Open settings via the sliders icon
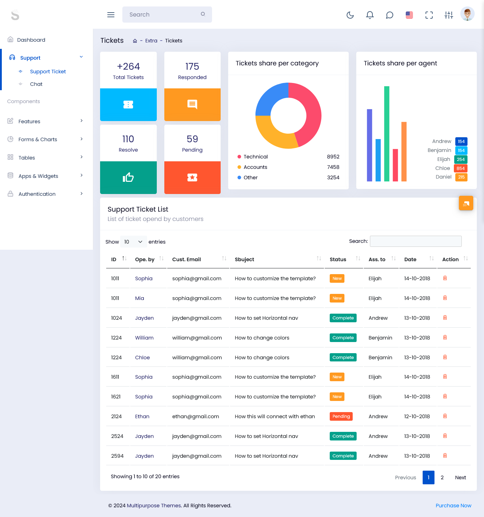The image size is (484, 517). tap(449, 15)
